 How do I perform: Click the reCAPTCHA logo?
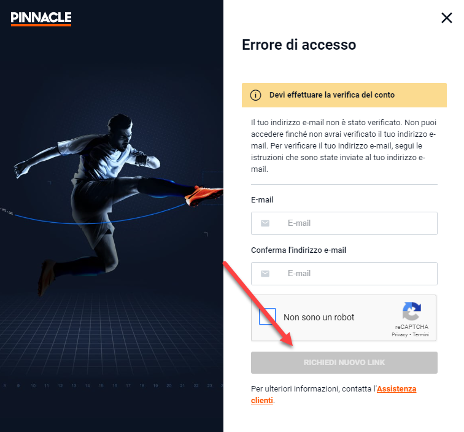tap(411, 311)
